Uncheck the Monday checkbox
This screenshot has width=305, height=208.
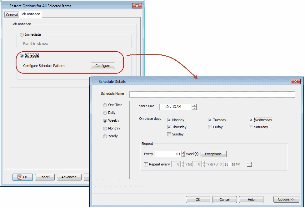169,120
